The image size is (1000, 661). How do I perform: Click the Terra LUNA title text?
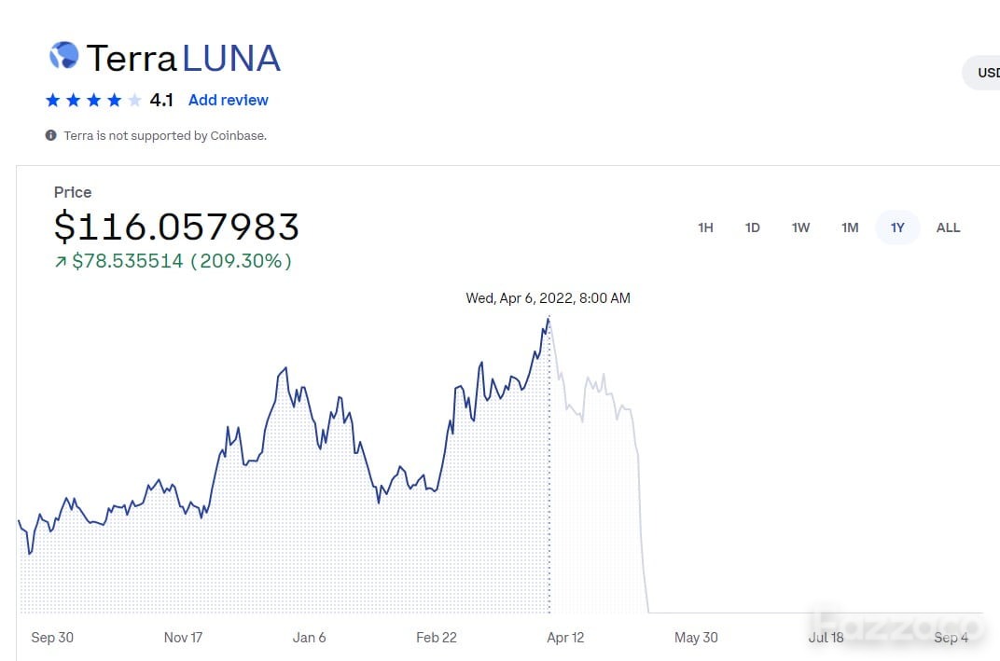(184, 58)
